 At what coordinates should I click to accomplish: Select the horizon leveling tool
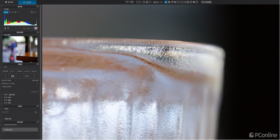pos(175,2)
